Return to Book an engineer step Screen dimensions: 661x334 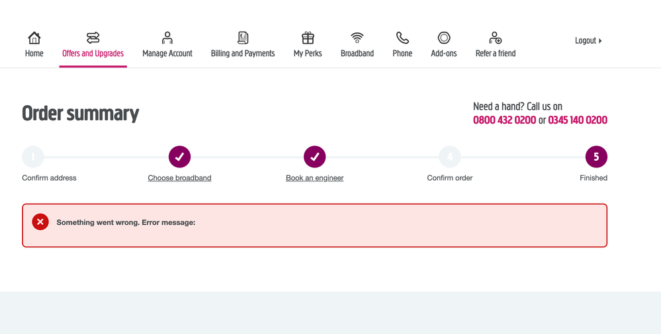314,178
